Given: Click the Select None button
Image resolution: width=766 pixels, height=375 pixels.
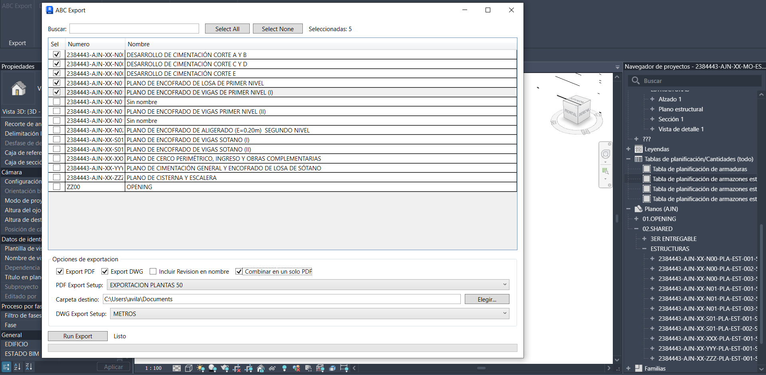Looking at the screenshot, I should (x=277, y=28).
